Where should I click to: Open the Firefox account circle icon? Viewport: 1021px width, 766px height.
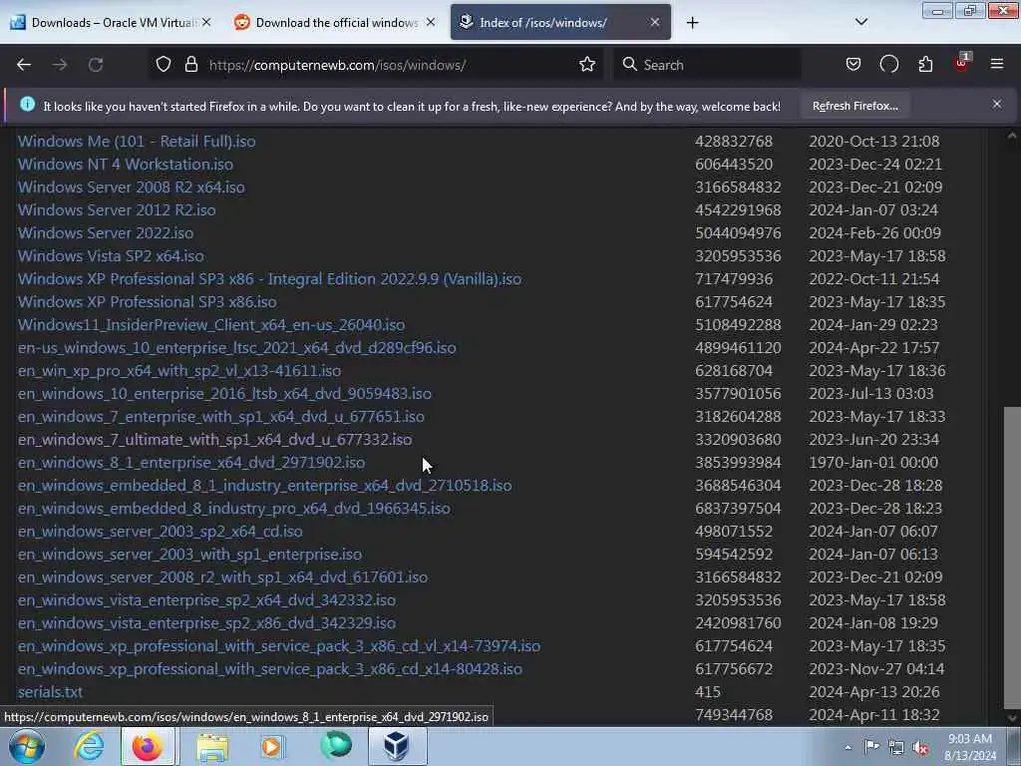point(888,65)
